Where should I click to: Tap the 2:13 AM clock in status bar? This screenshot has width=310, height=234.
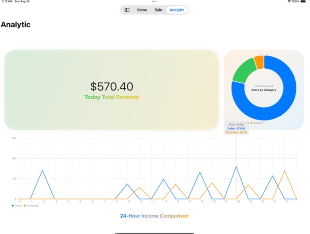pyautogui.click(x=7, y=1)
